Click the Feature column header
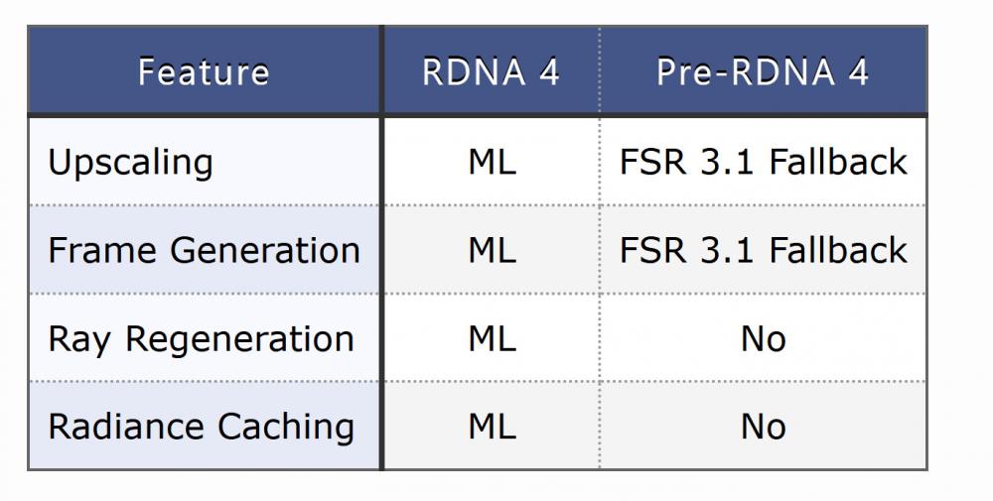The width and height of the screenshot is (993, 501). coord(204,72)
